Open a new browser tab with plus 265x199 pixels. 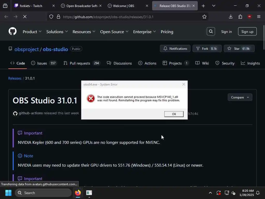coord(203,6)
